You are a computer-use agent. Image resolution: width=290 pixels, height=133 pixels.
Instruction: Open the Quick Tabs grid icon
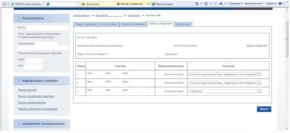point(4,4)
